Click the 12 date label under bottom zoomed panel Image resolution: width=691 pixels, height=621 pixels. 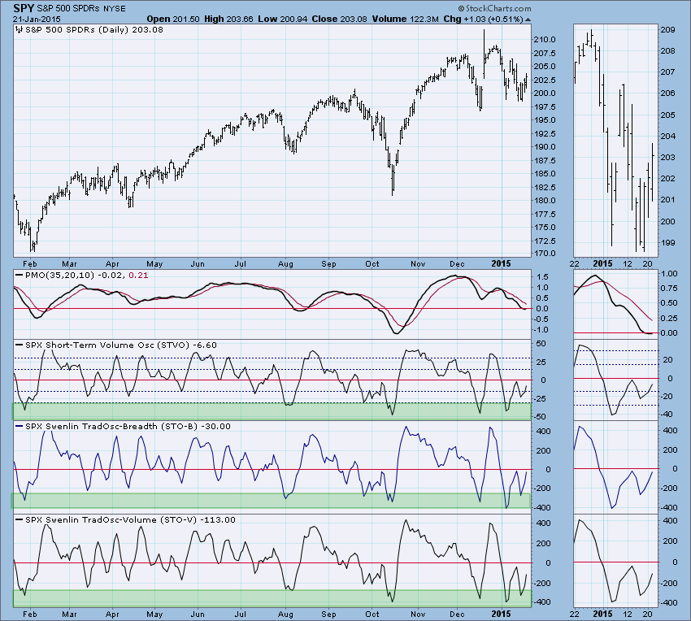tap(628, 614)
